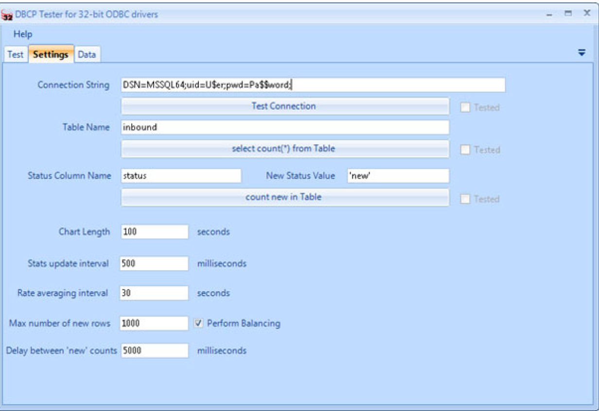Switch to the Test tab

click(x=15, y=54)
